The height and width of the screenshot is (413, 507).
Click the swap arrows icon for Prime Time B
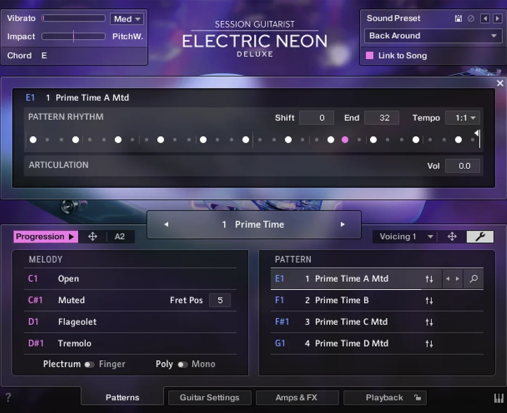tap(429, 301)
